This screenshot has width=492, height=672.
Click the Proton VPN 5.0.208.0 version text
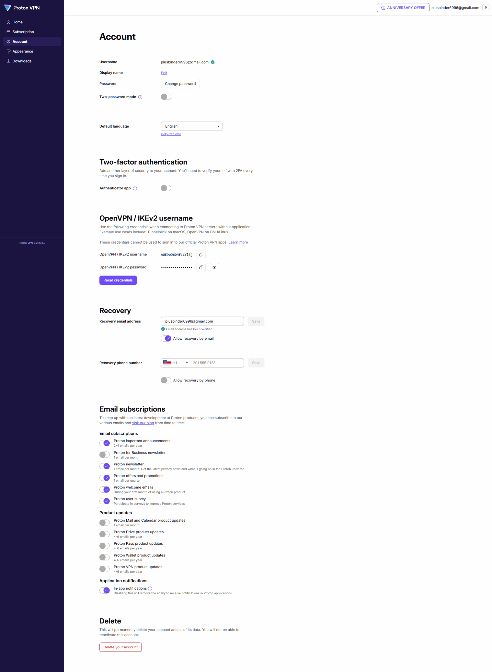(x=32, y=243)
